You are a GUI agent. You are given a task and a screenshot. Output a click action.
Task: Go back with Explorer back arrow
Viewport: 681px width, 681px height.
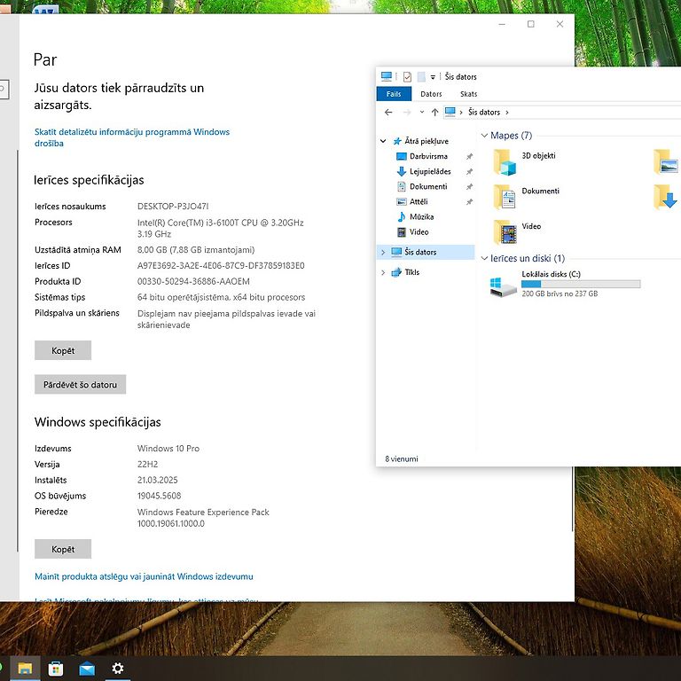point(388,113)
